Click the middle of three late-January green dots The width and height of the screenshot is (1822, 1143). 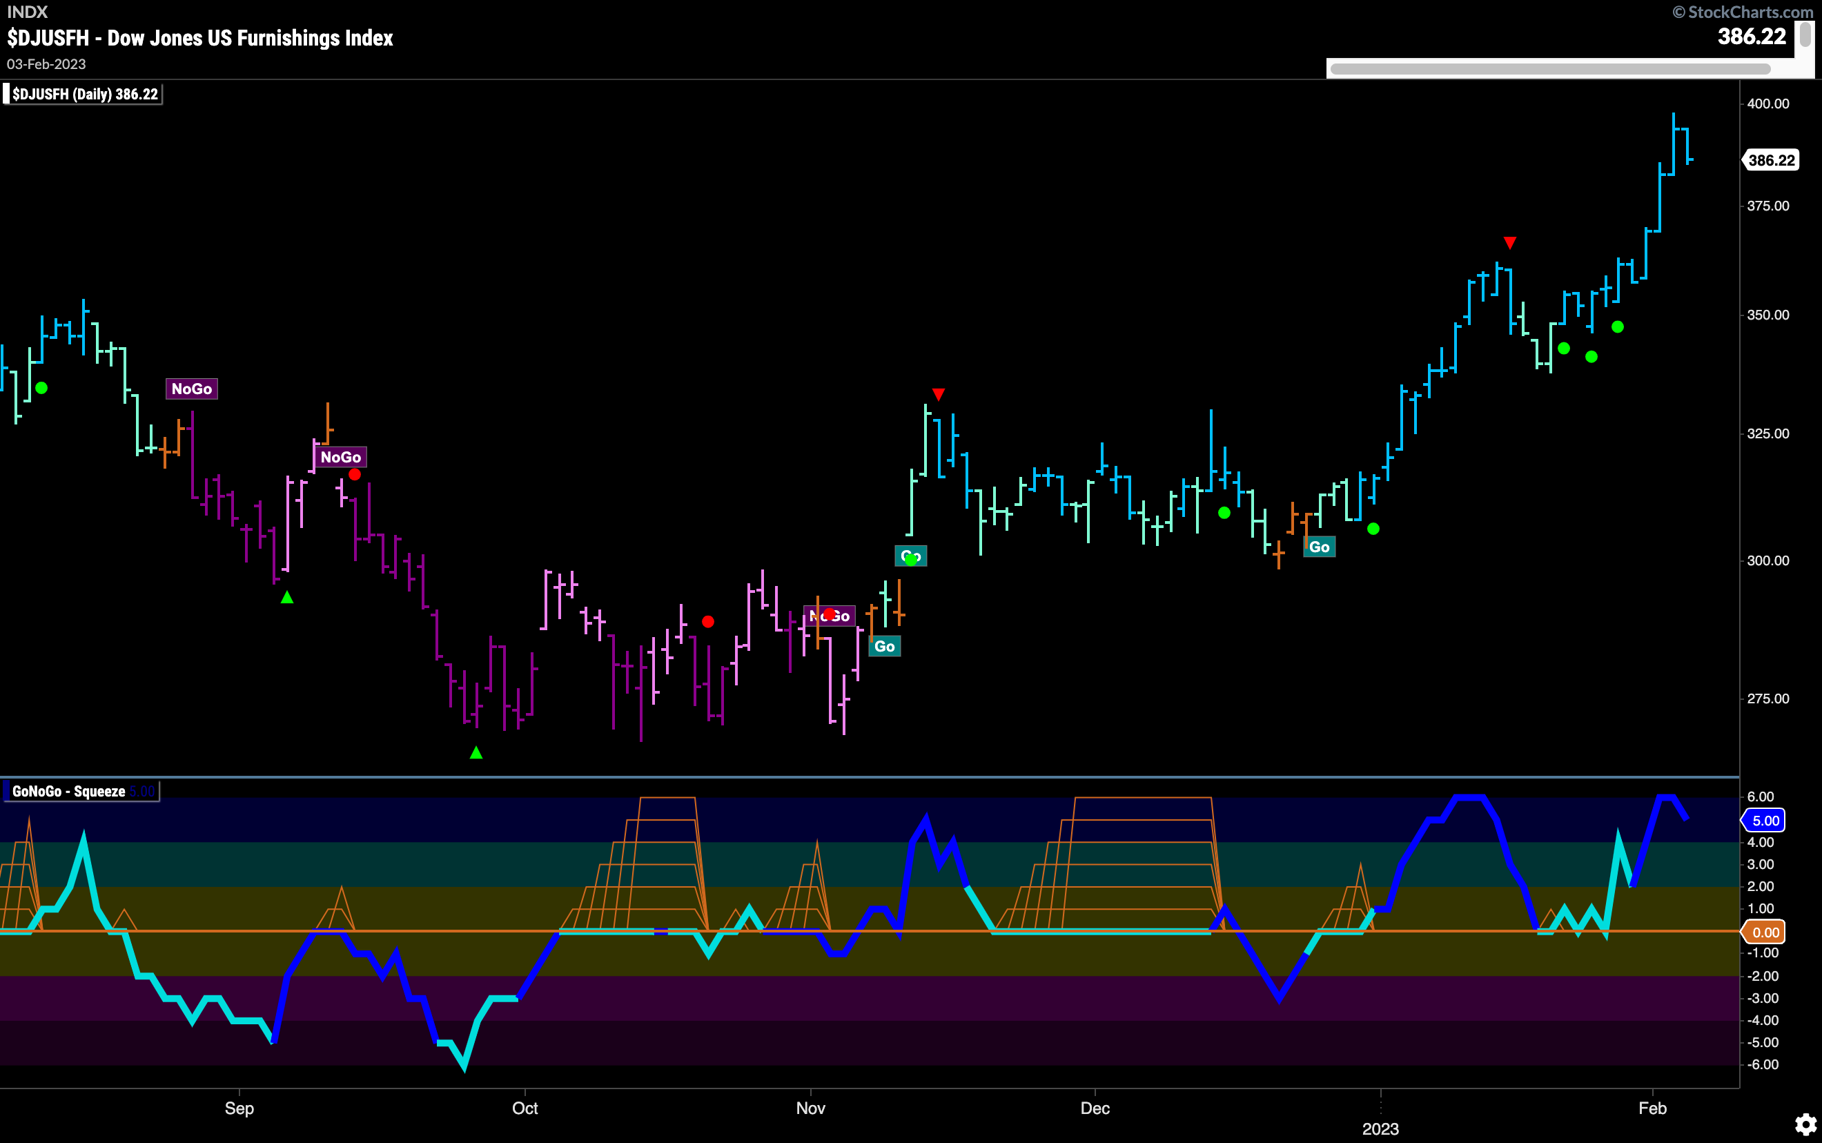coord(1591,357)
